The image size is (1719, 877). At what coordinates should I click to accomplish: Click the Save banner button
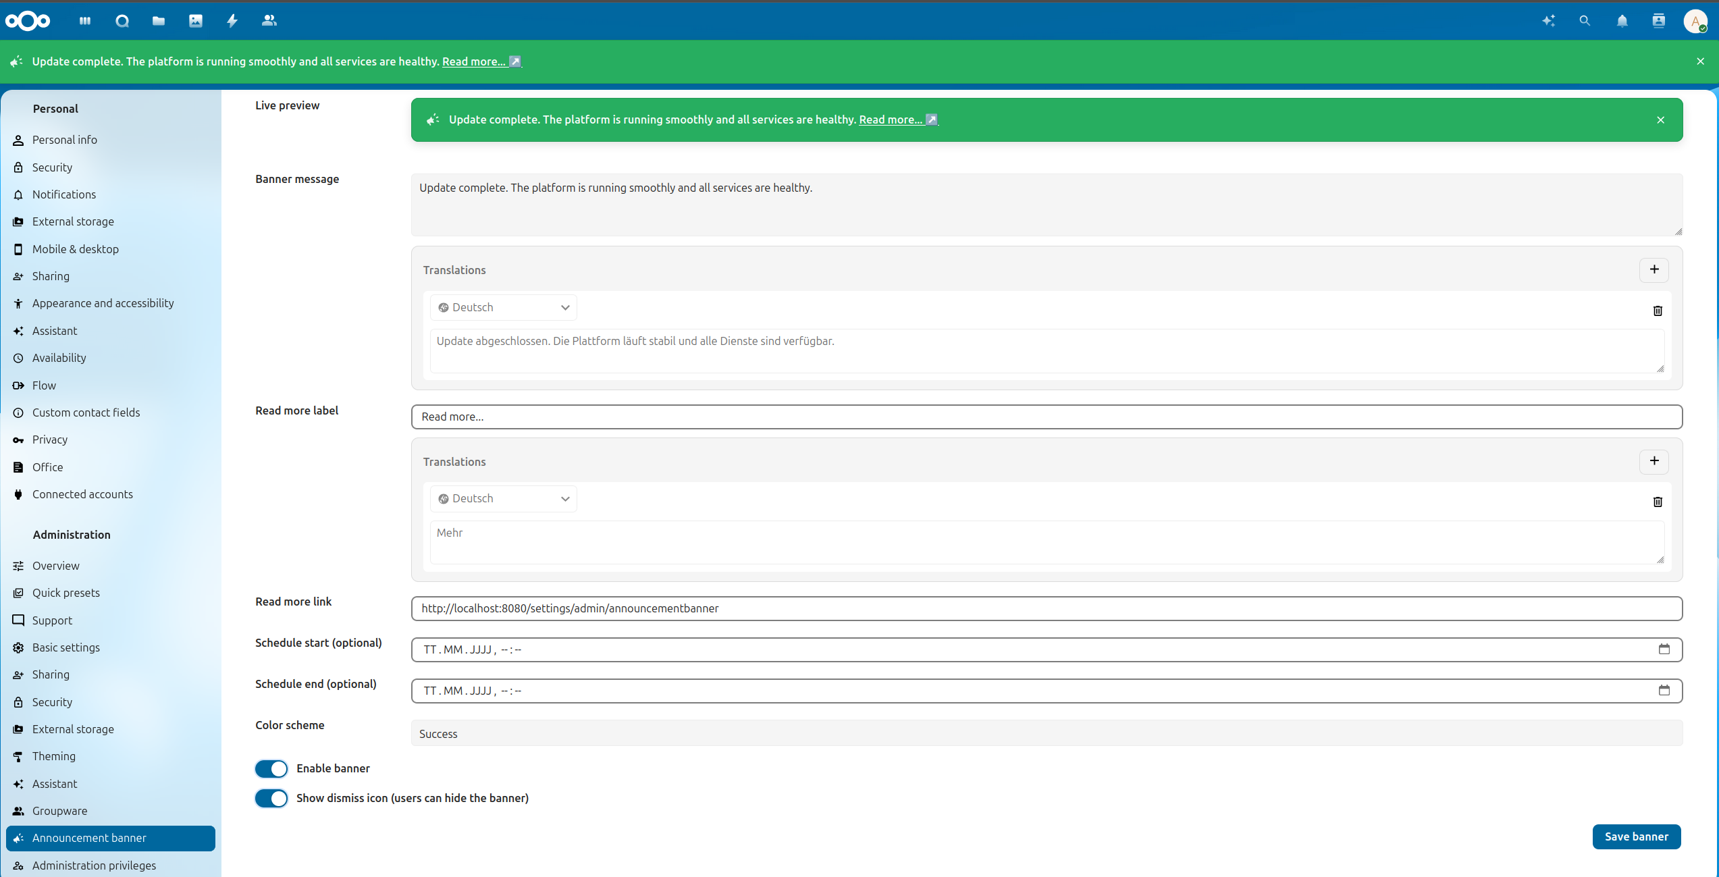[x=1636, y=836]
